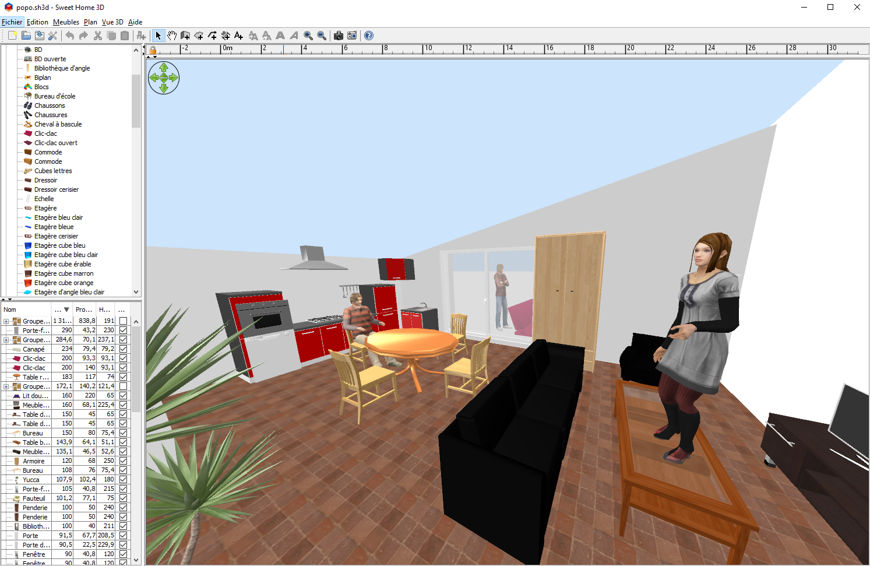Click the sort arrow column header
The width and height of the screenshot is (870, 566).
coord(62,310)
